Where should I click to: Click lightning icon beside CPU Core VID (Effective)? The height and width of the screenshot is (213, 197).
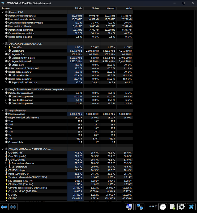point(6,184)
